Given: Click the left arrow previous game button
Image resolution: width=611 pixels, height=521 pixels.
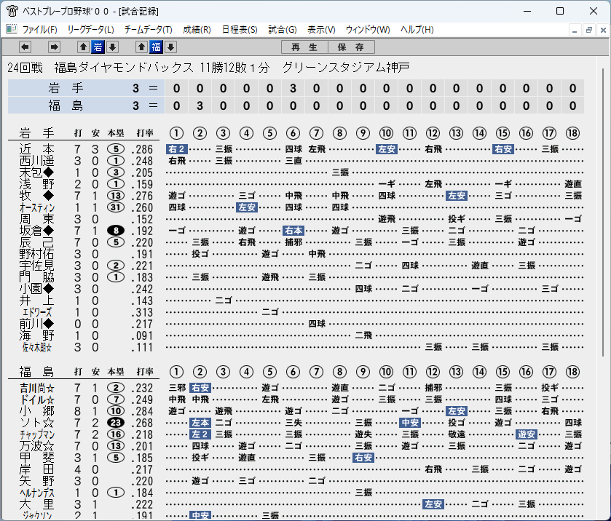Looking at the screenshot, I should pyautogui.click(x=25, y=47).
